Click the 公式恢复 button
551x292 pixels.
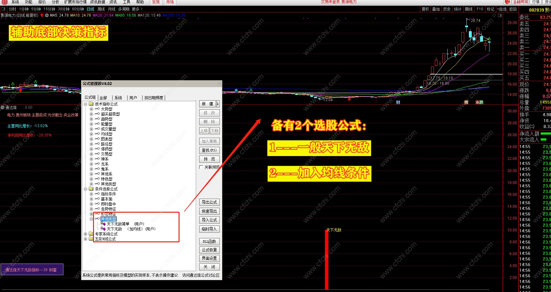(x=209, y=250)
